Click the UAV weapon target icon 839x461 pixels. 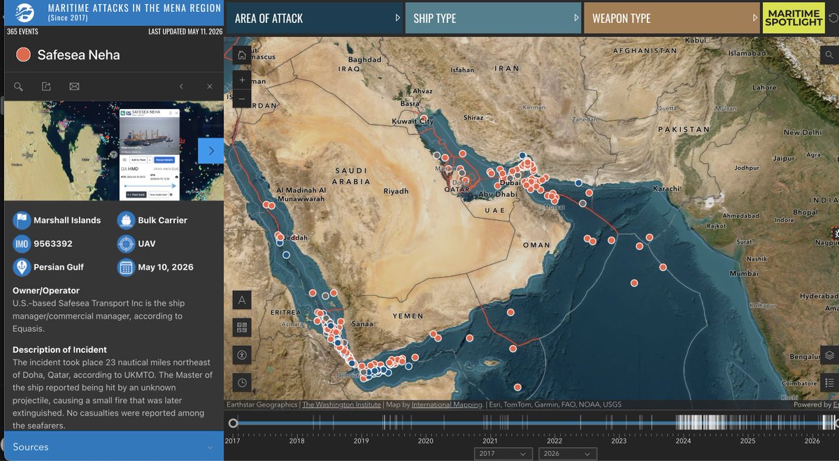[126, 244]
